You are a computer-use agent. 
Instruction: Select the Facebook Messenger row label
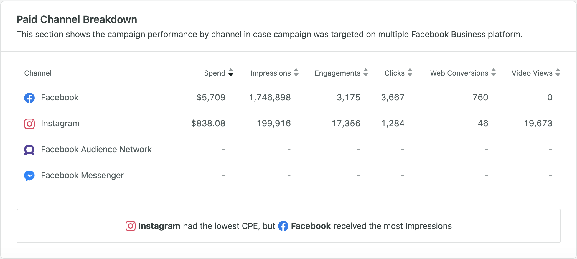[83, 176]
